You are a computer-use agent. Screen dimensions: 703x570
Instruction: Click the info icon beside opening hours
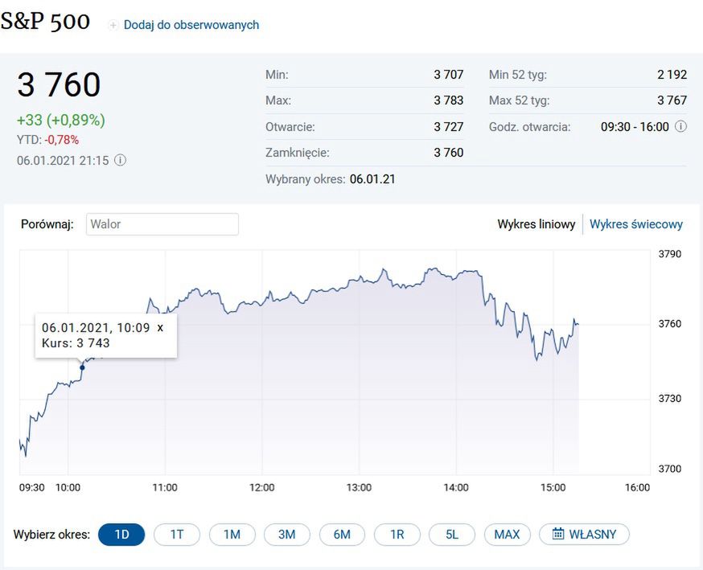[680, 126]
